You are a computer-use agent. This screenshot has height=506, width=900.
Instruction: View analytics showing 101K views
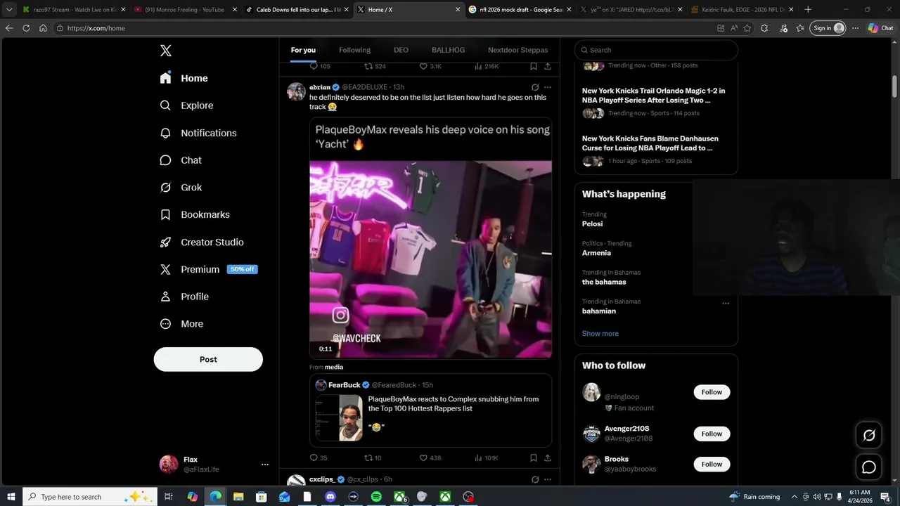click(x=486, y=458)
